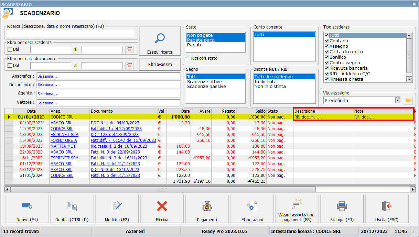Click in the Ricerca search text field

pyautogui.click(x=71, y=33)
